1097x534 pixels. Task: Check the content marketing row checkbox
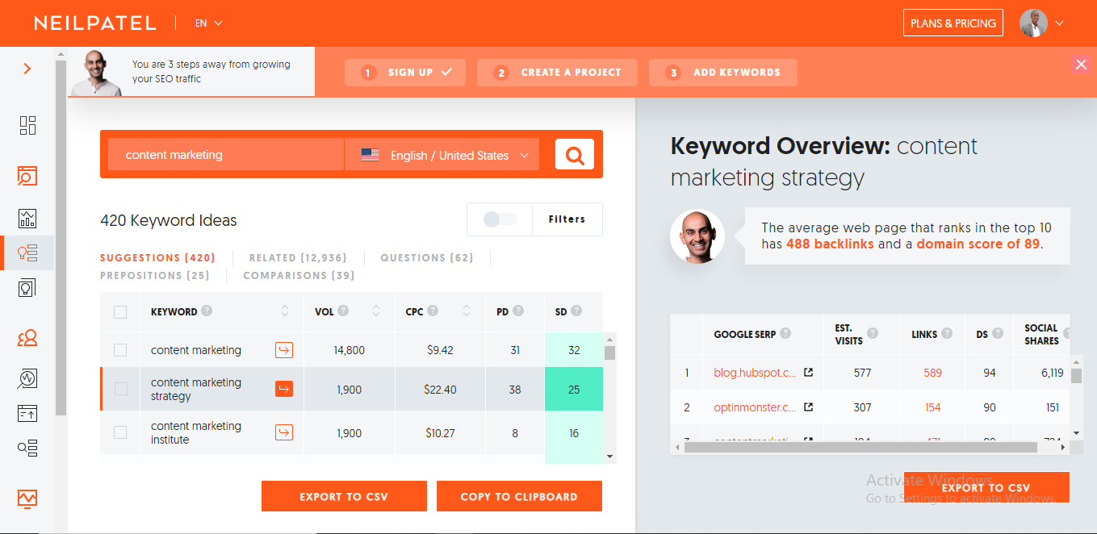pyautogui.click(x=120, y=350)
